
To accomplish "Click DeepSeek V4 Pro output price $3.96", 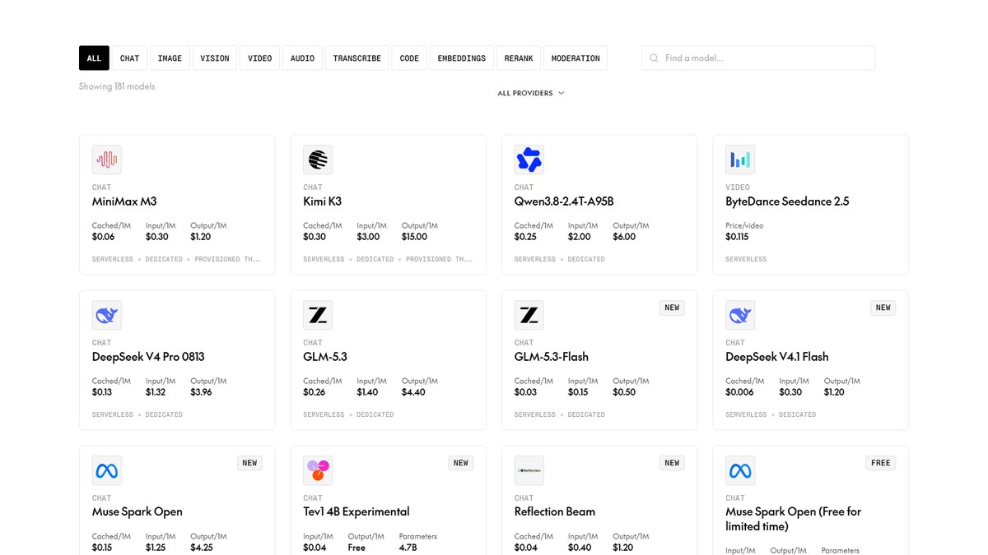I will pos(201,392).
